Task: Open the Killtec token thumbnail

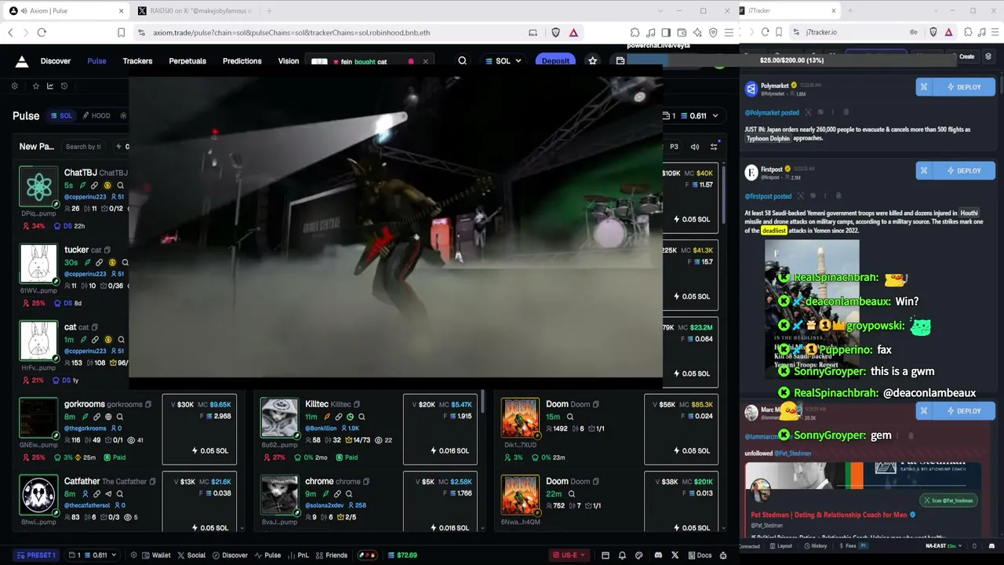Action: (279, 418)
